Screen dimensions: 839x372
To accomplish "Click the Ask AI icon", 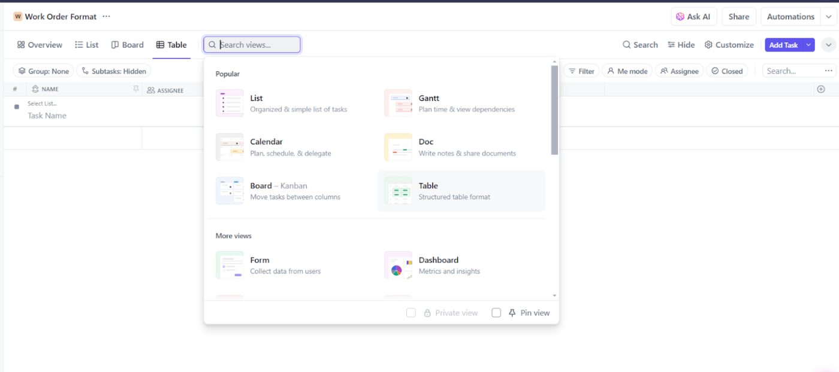I will 680,17.
